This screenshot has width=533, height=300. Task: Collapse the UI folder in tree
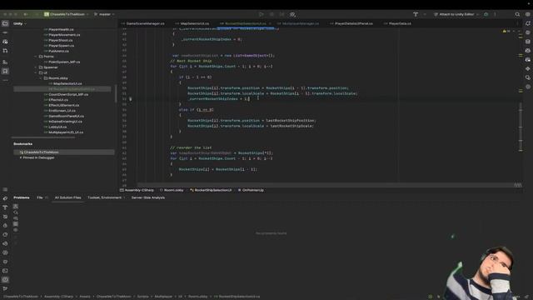point(36,72)
